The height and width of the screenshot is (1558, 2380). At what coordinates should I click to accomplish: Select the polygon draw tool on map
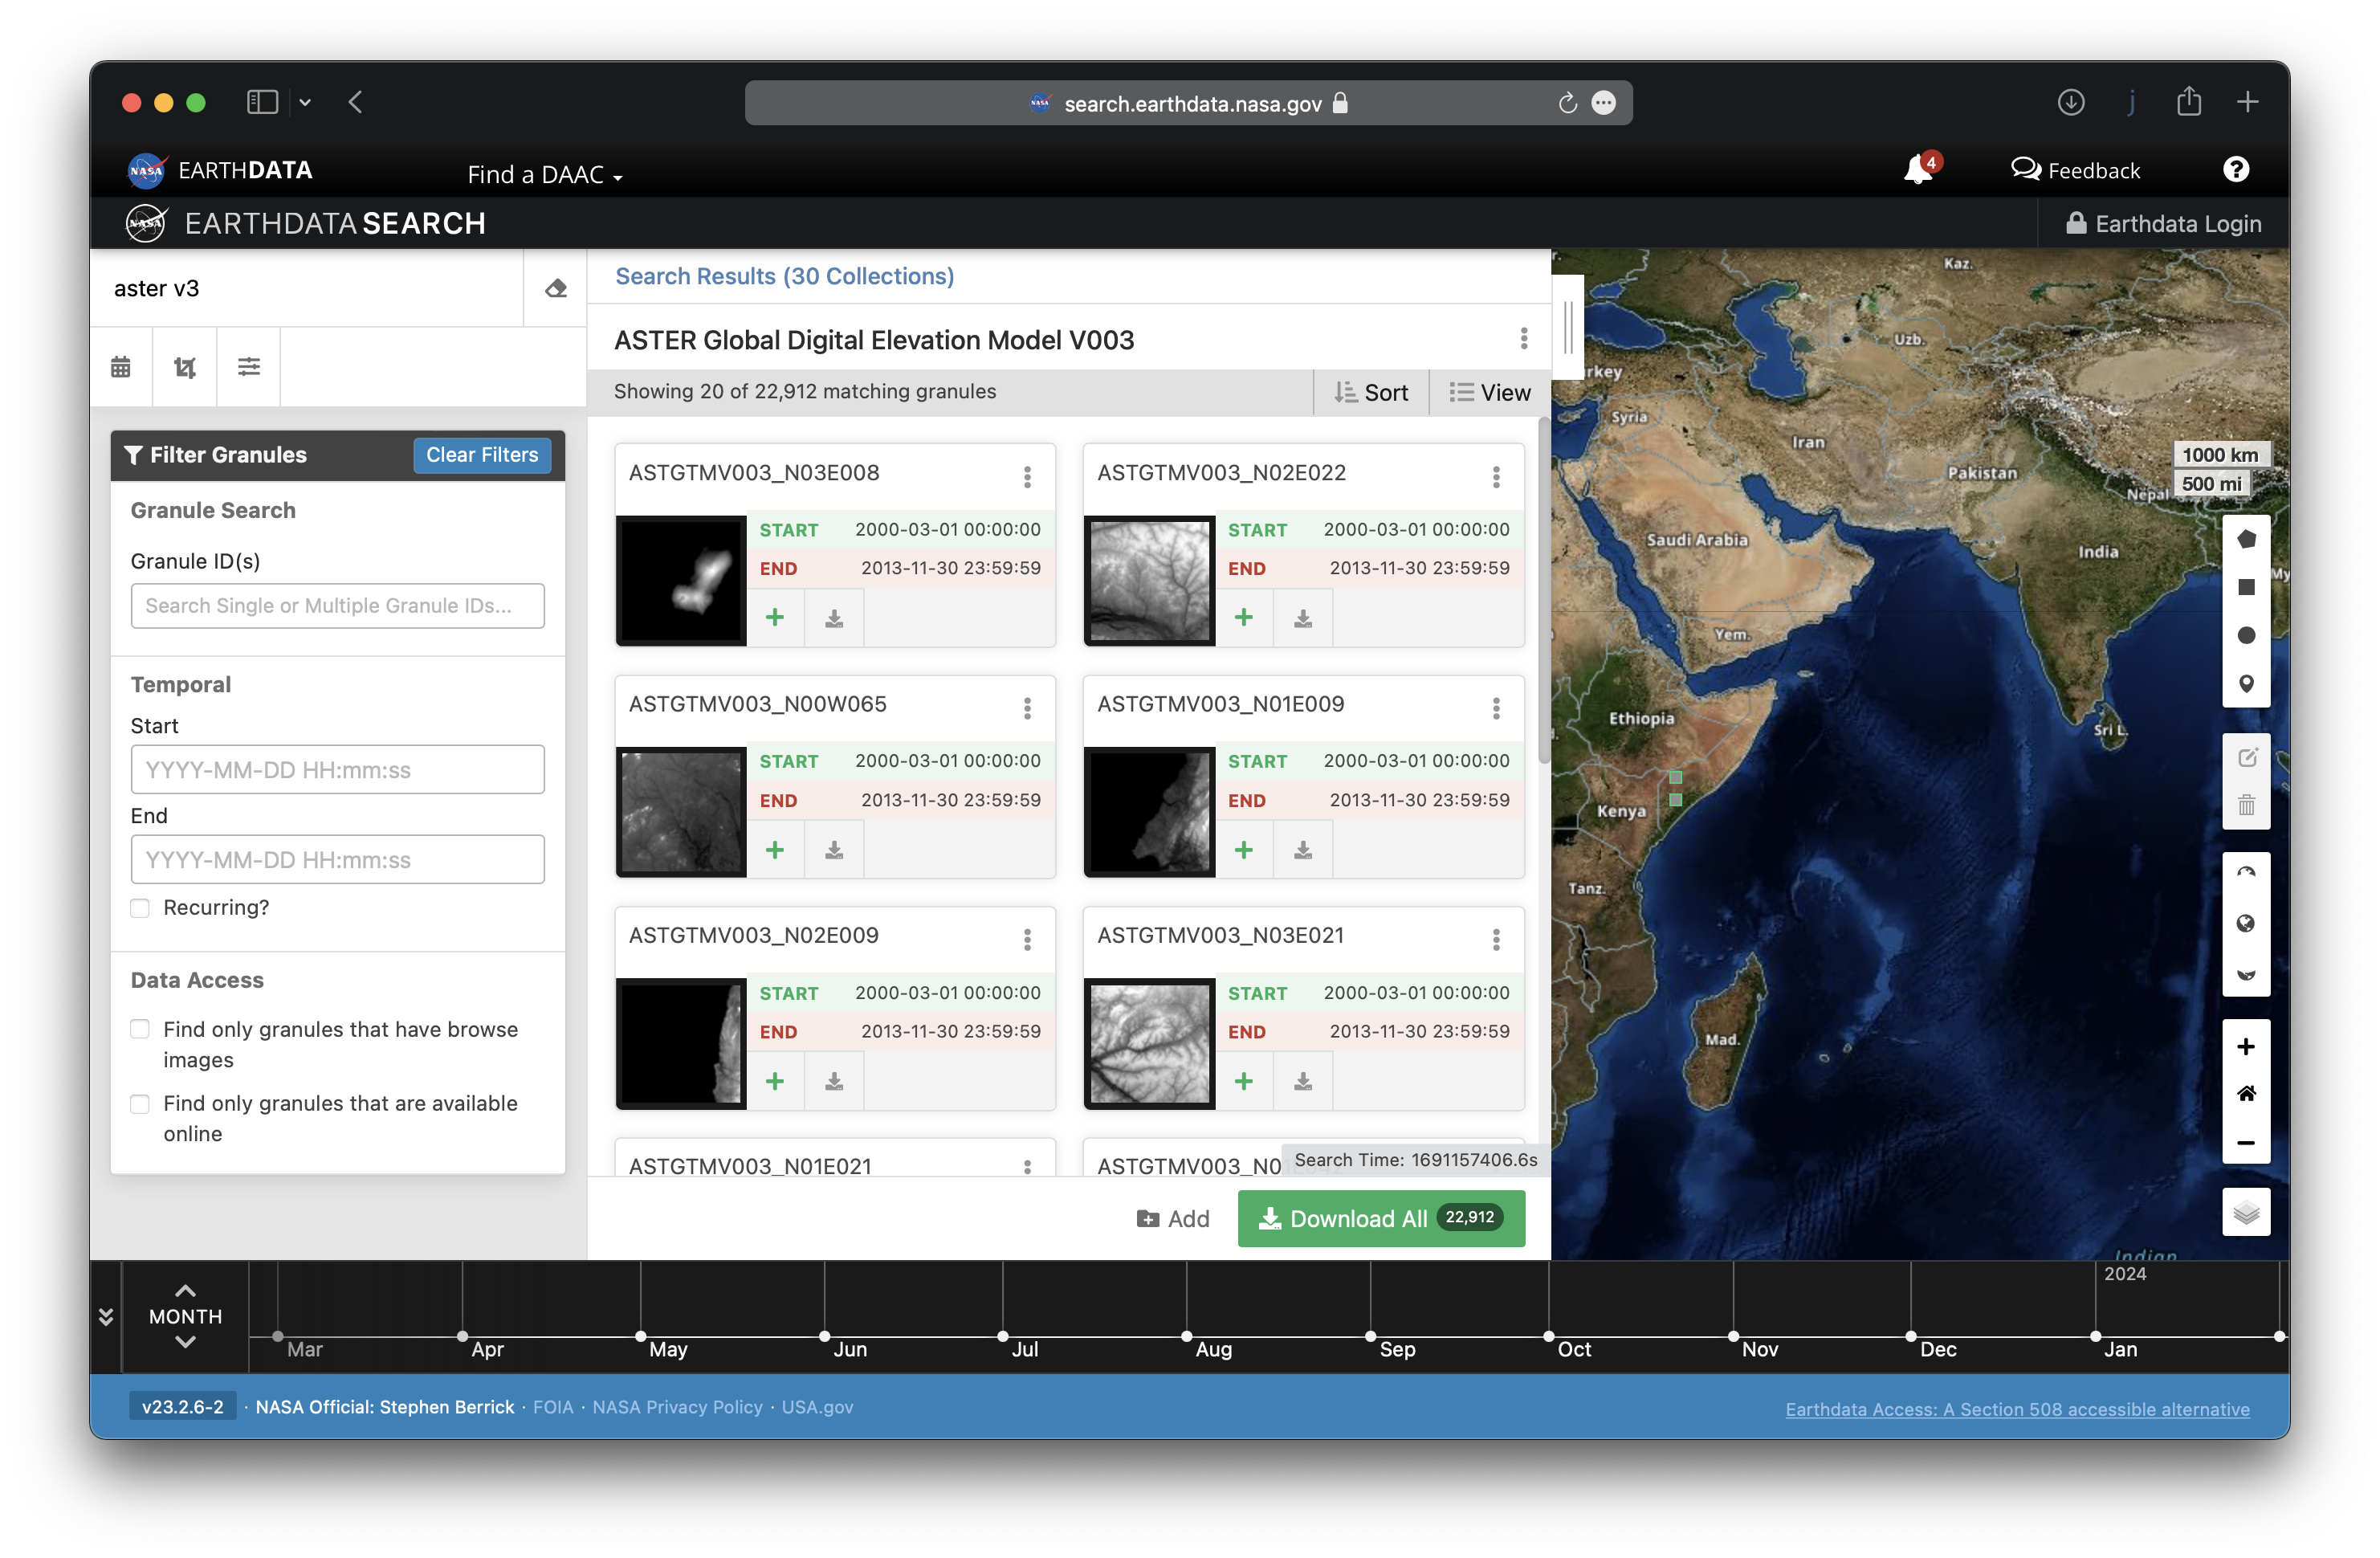click(x=2246, y=540)
